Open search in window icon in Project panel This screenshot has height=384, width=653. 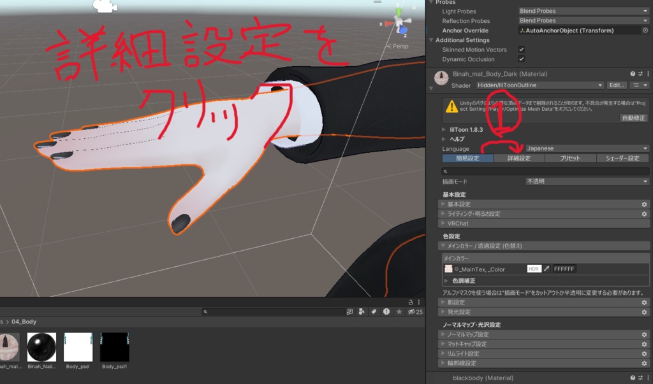pyautogui.click(x=349, y=311)
